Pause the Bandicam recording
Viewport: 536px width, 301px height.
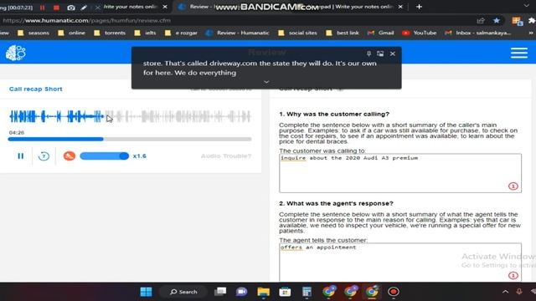[43, 8]
